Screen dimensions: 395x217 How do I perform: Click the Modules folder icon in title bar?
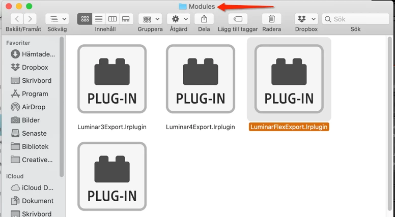point(182,6)
